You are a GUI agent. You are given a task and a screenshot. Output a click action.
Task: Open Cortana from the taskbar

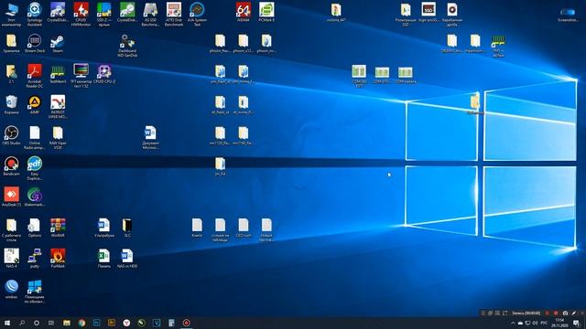(x=37, y=323)
